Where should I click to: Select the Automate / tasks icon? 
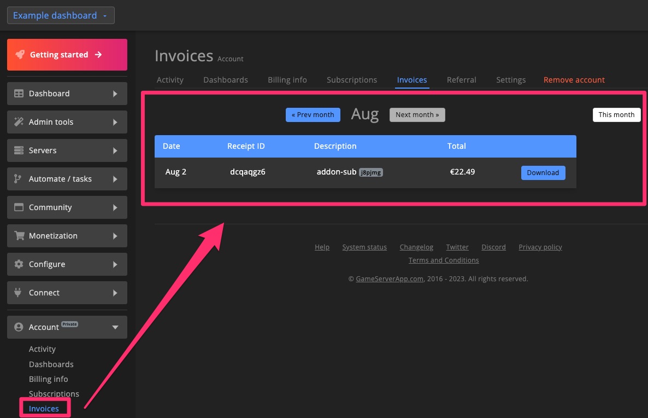click(x=17, y=179)
